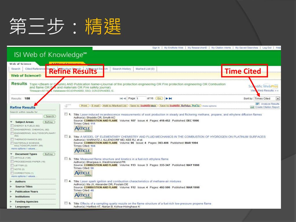
Task: Select checkbox for result 1
Action: tap(66, 114)
